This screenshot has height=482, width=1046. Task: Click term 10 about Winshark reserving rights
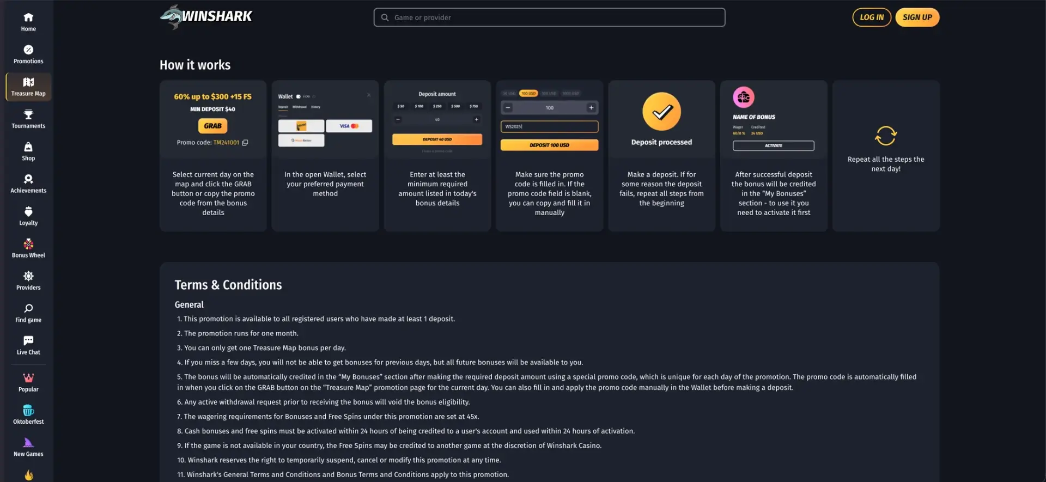(339, 460)
